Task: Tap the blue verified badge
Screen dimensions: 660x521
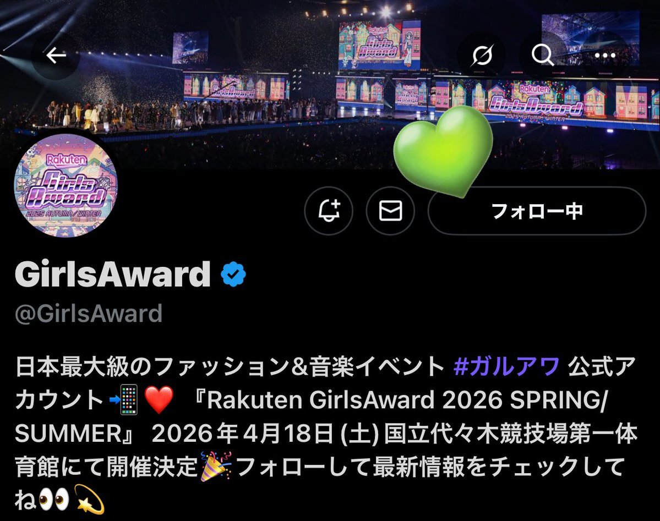Action: pyautogui.click(x=233, y=275)
